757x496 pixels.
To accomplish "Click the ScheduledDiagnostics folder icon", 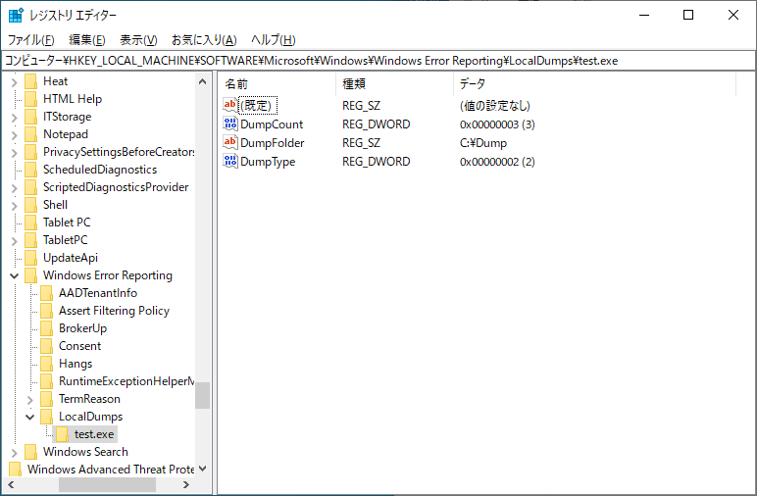I will pyautogui.click(x=31, y=170).
